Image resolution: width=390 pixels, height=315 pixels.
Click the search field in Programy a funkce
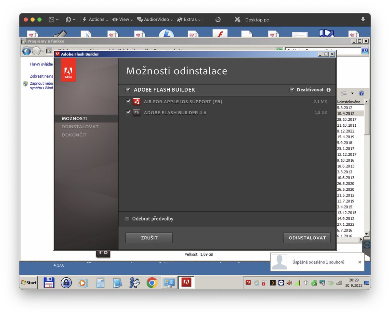tap(323, 51)
